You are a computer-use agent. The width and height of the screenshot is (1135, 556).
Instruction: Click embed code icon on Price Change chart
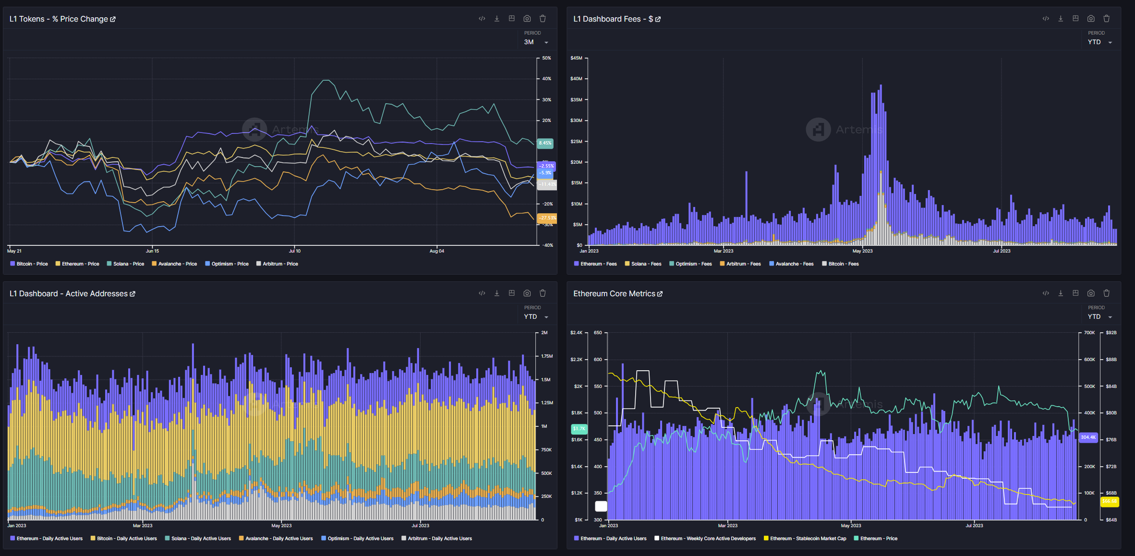pos(482,19)
